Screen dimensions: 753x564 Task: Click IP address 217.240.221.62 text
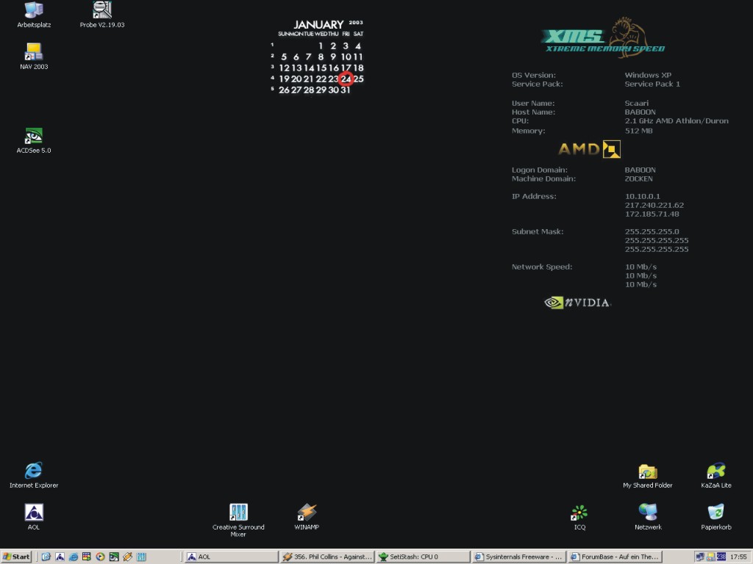tap(654, 206)
